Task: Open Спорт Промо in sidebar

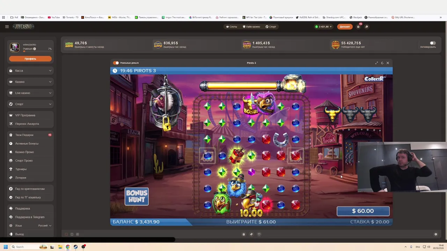Action: tap(30, 161)
